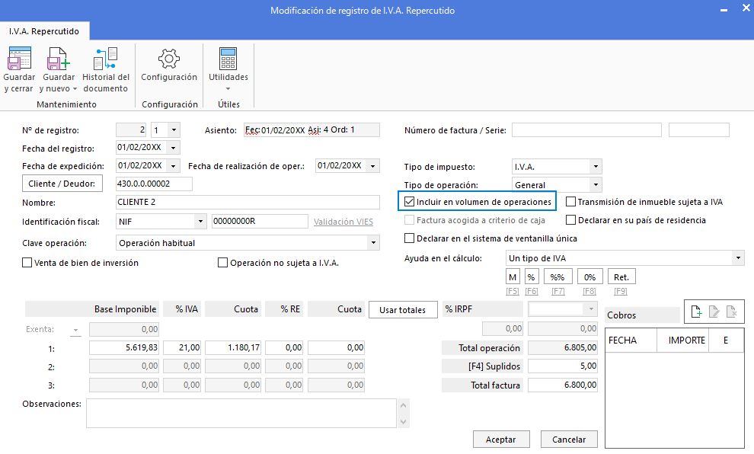Toggle Factura acogida a criterio de caja
Image resolution: width=754 pixels, height=454 pixels.
coord(409,220)
